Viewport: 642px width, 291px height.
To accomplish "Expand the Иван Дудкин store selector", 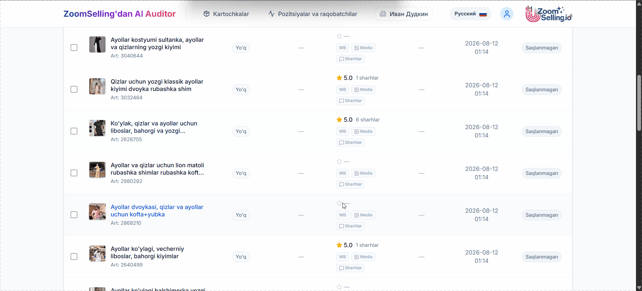I will (404, 14).
